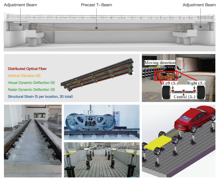This screenshot has width=221, height=180.
Task: Click the yellow moving direction arrow
Action: pyautogui.click(x=153, y=67)
